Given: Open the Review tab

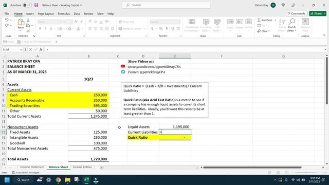Looking at the screenshot, I should [88, 14].
